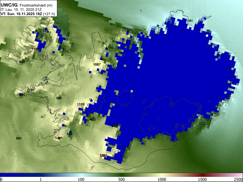Click the map value 1087
This screenshot has width=243, height=182.
click(97, 64)
